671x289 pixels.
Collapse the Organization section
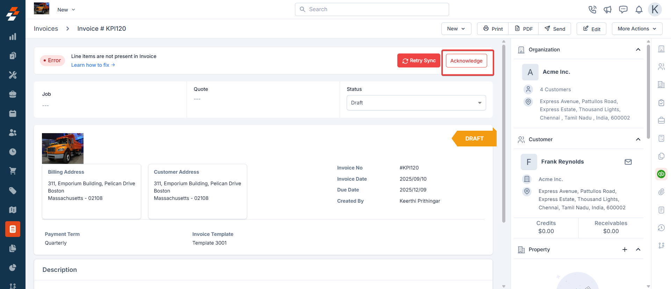[638, 50]
